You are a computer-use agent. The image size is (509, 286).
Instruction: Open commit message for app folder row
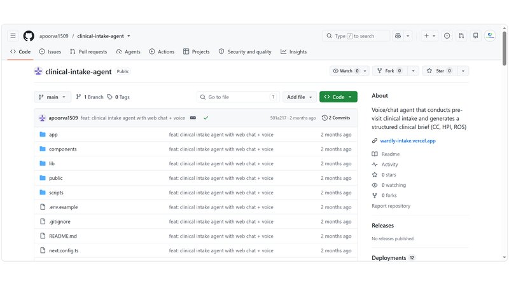[221, 135]
